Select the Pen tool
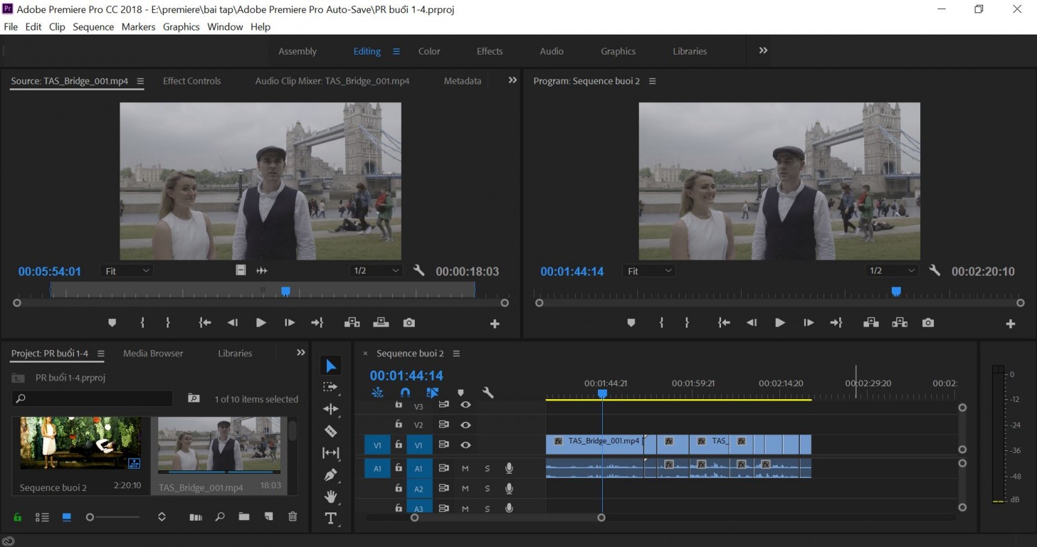 [x=330, y=475]
